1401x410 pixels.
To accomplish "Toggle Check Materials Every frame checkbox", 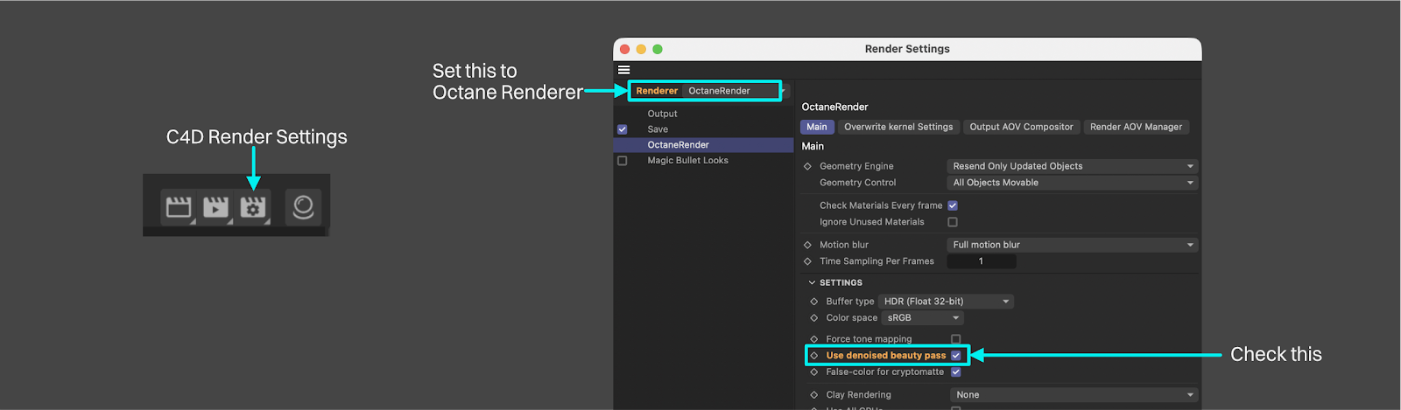I will 953,205.
